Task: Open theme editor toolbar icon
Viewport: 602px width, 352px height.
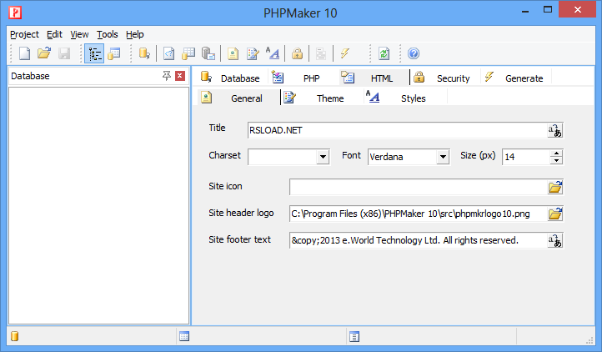Action: [253, 53]
